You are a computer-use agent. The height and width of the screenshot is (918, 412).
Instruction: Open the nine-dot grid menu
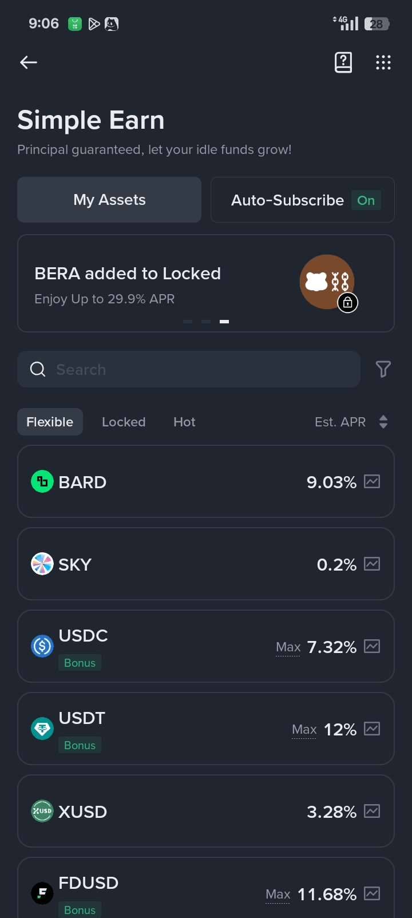point(383,62)
